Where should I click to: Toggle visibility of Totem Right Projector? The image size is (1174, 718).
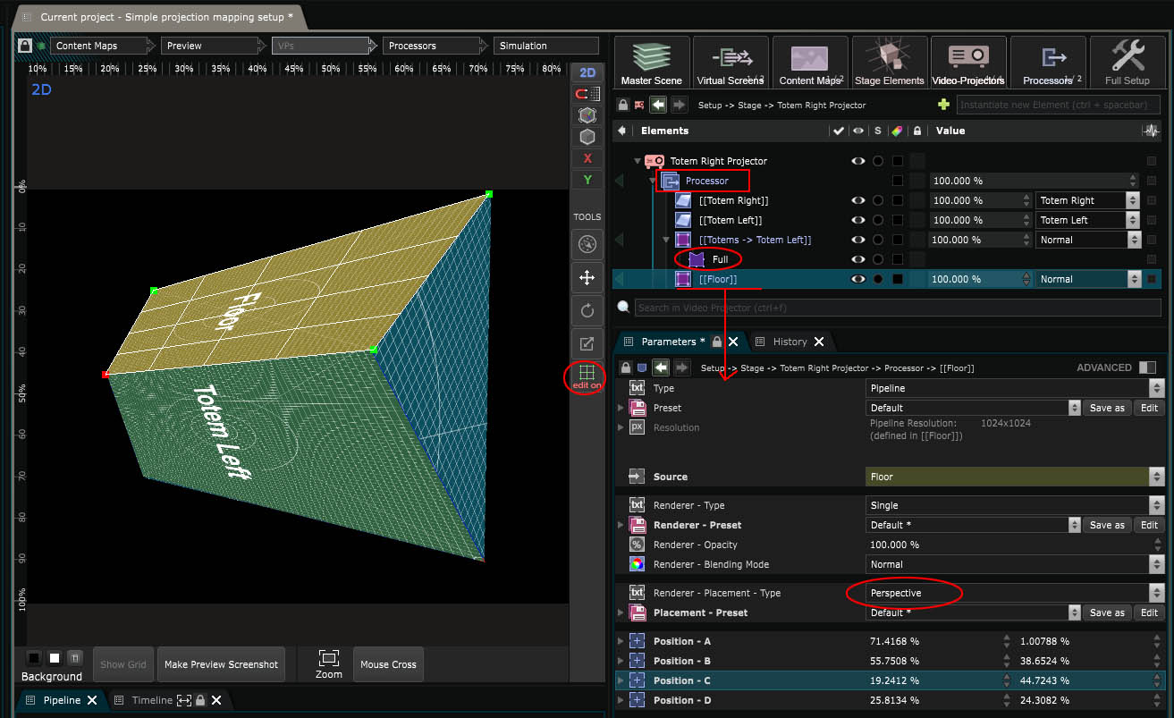(x=858, y=161)
